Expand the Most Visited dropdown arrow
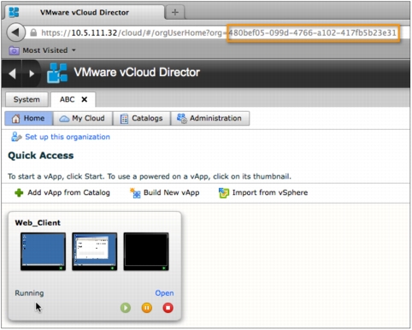 74,50
